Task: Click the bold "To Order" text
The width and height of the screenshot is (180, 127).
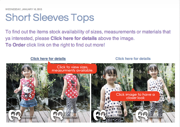Action: click(x=15, y=45)
